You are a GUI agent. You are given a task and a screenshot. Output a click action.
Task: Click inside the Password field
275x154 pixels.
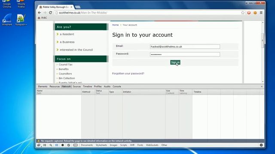185,54
